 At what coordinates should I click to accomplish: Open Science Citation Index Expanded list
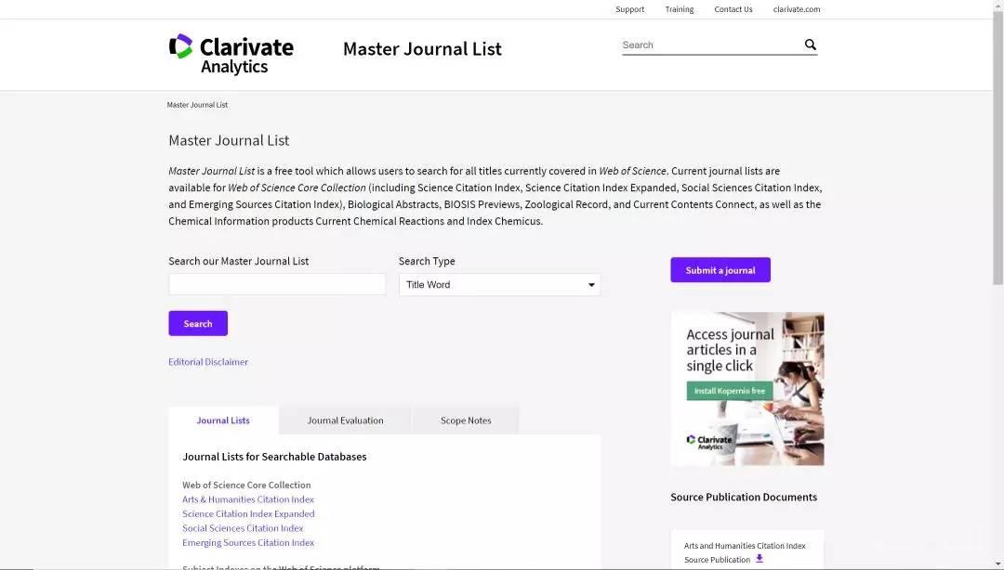tap(248, 513)
